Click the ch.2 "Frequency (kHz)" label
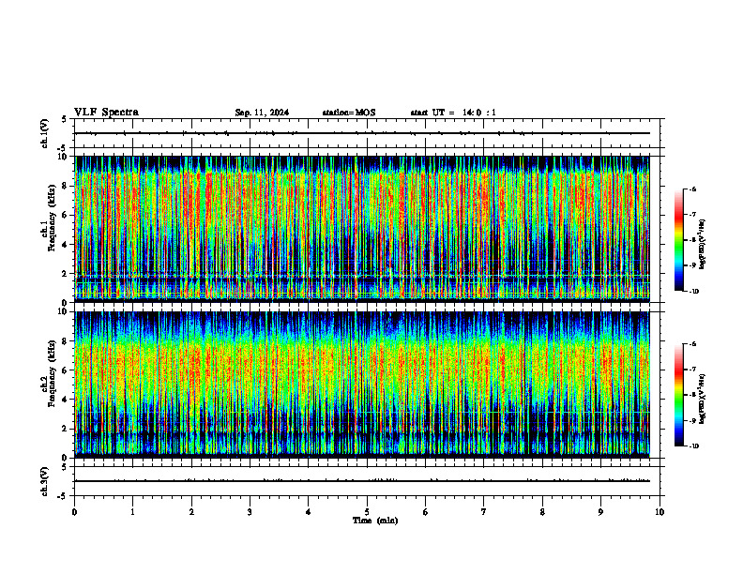 52,373
